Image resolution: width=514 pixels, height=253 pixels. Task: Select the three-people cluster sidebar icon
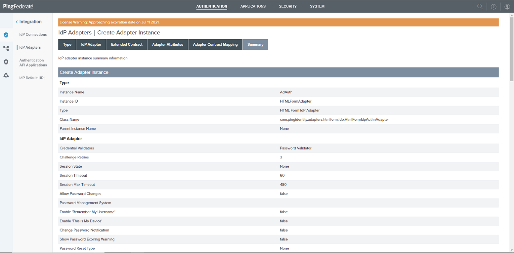(6, 75)
